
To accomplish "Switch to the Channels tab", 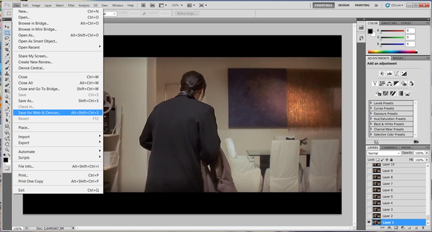I will point(389,148).
